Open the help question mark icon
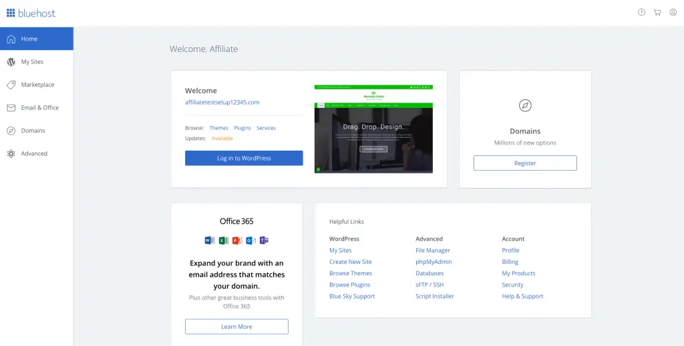The image size is (684, 346). click(641, 12)
